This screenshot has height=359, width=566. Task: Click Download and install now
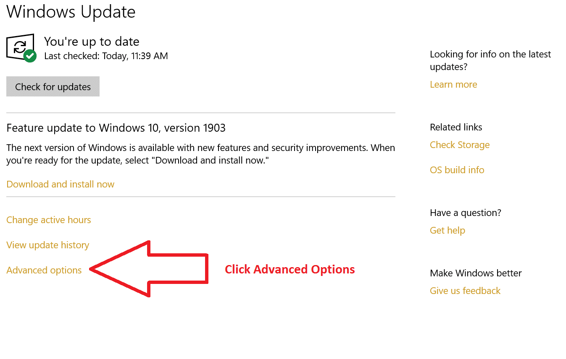tap(60, 184)
